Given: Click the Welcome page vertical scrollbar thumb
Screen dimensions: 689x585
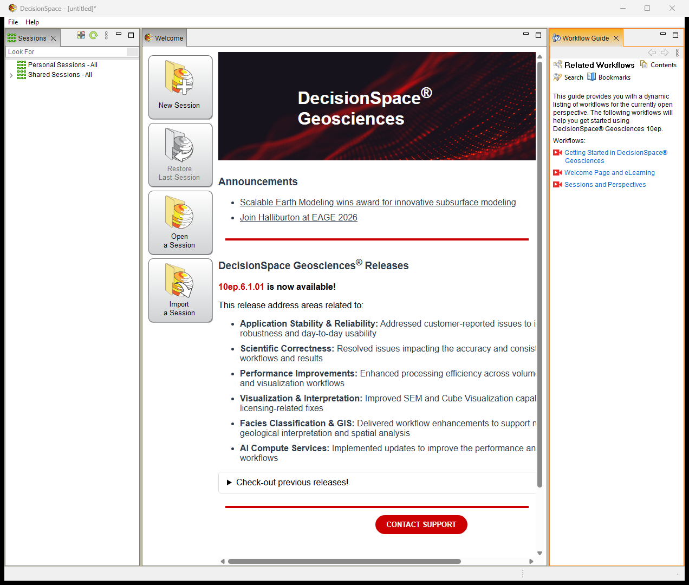Looking at the screenshot, I should [x=539, y=274].
